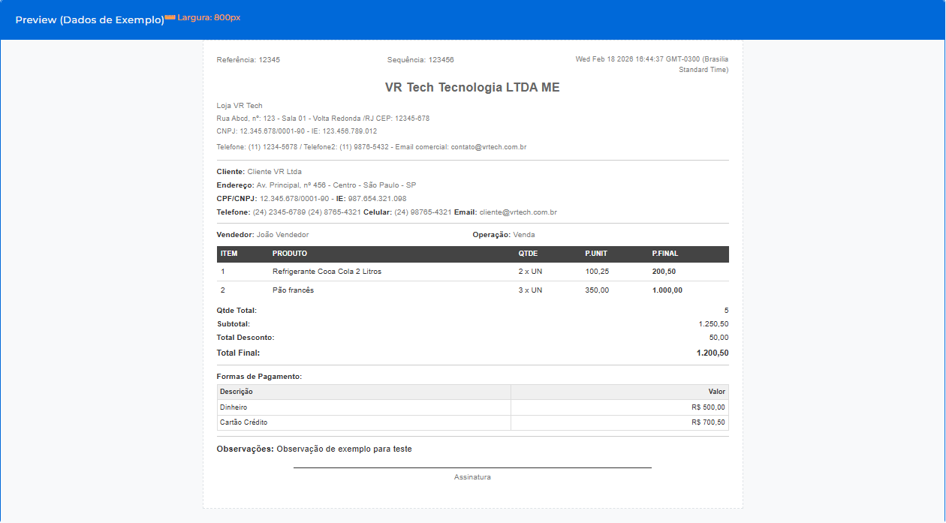Screen dimensions: 946x523
Task: Click the QTDE column header
Action: tap(528, 254)
